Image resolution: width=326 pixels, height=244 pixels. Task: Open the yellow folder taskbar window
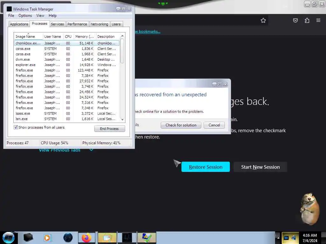[x=107, y=238]
